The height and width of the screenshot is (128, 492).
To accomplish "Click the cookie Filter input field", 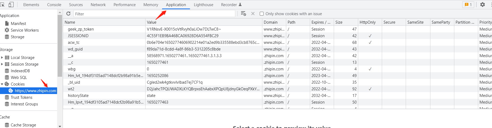I will (x=154, y=14).
